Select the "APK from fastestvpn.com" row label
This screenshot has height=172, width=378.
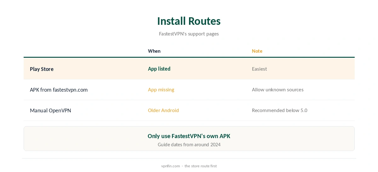click(x=59, y=90)
